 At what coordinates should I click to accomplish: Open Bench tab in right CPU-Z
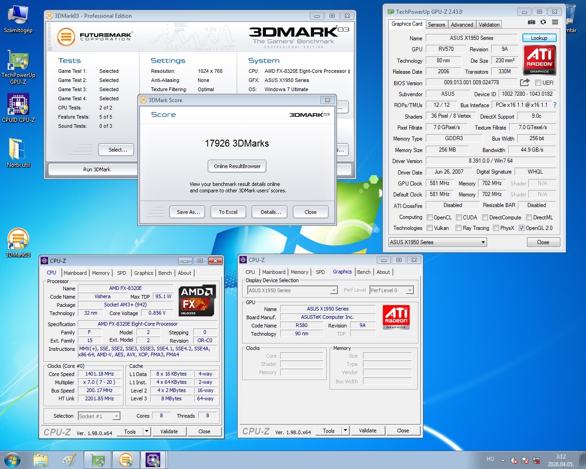tap(364, 272)
